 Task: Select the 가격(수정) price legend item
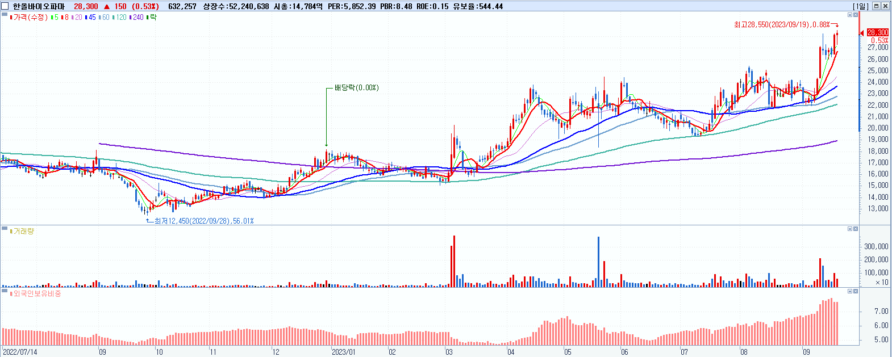point(29,18)
